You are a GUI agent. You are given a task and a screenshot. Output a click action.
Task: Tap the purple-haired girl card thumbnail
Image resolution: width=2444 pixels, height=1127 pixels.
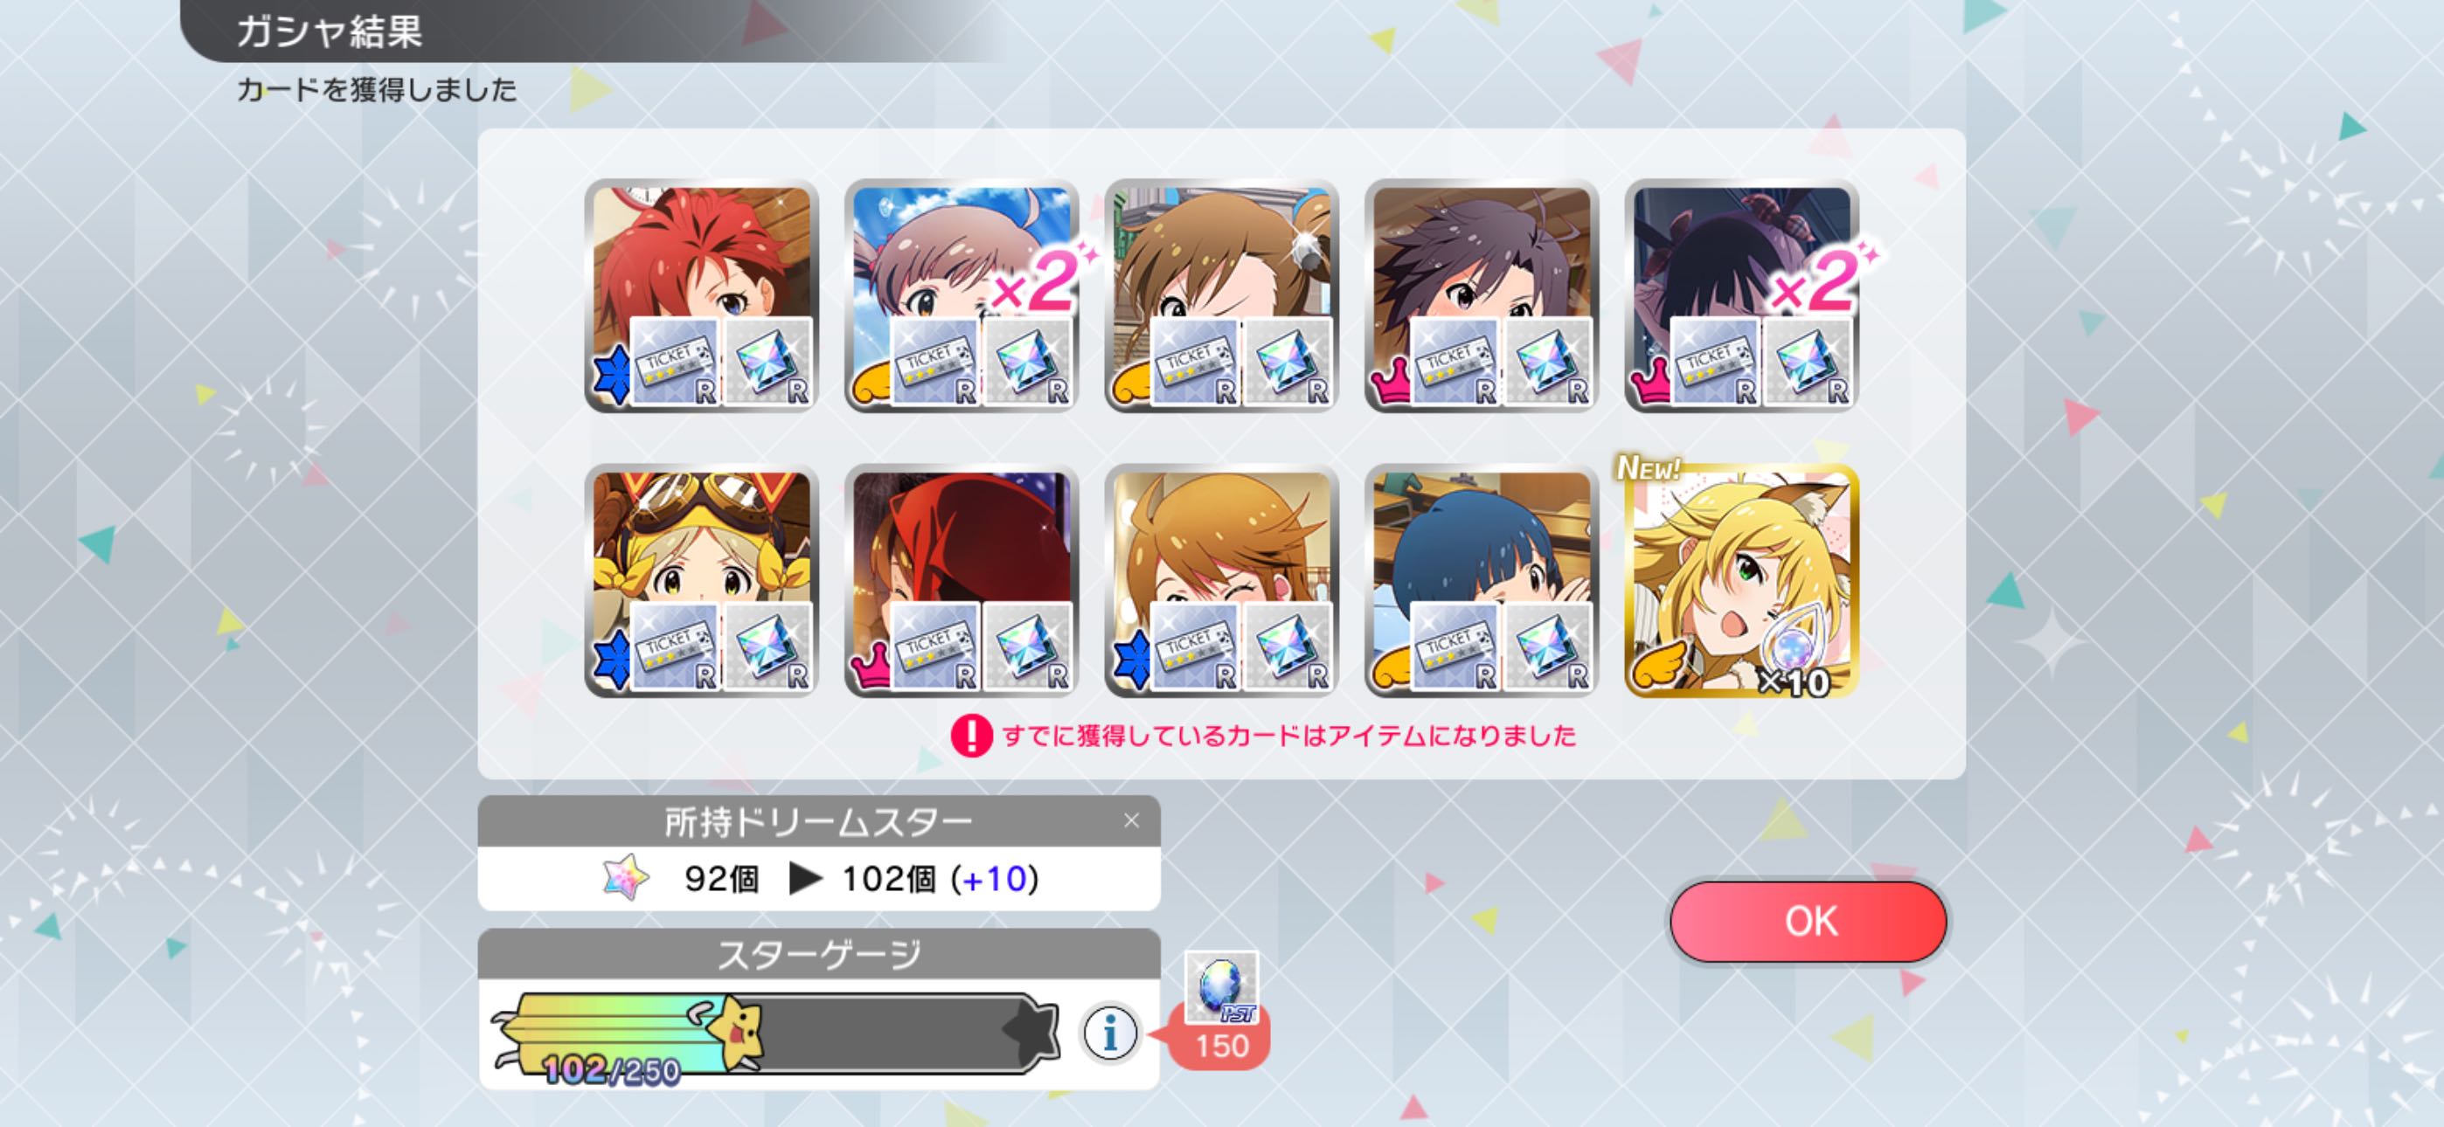click(1481, 295)
